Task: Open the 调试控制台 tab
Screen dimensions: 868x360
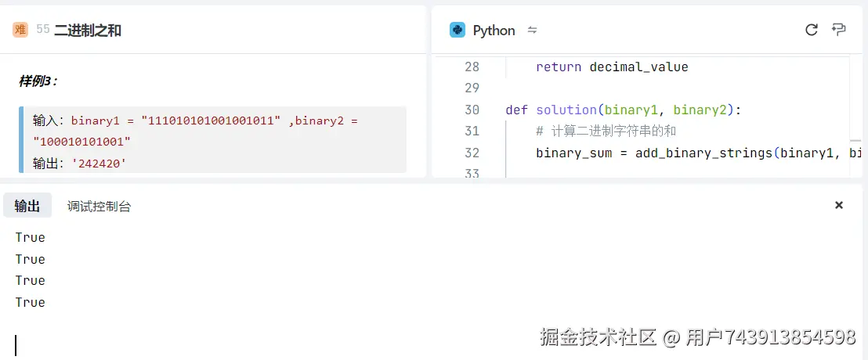Action: tap(99, 207)
